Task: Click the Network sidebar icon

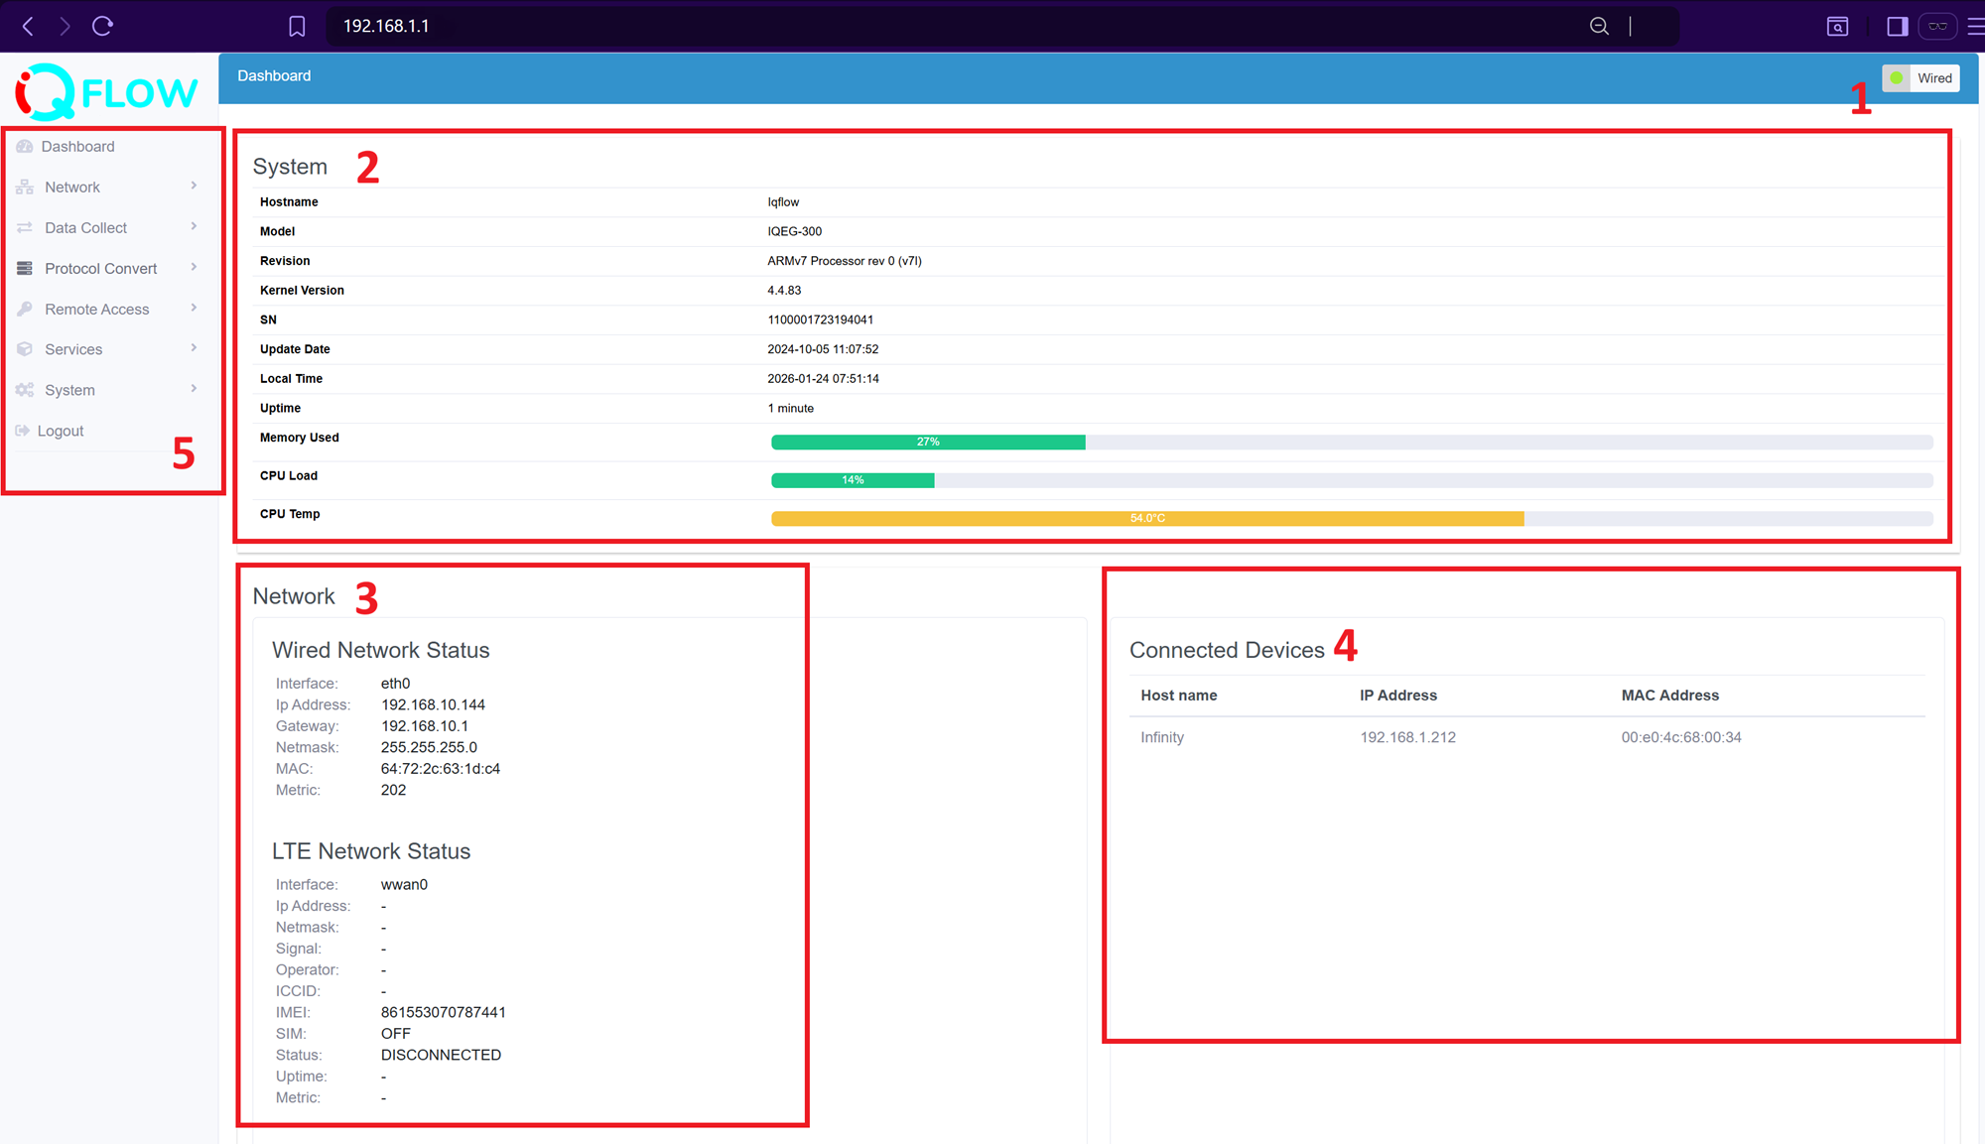Action: coord(25,188)
